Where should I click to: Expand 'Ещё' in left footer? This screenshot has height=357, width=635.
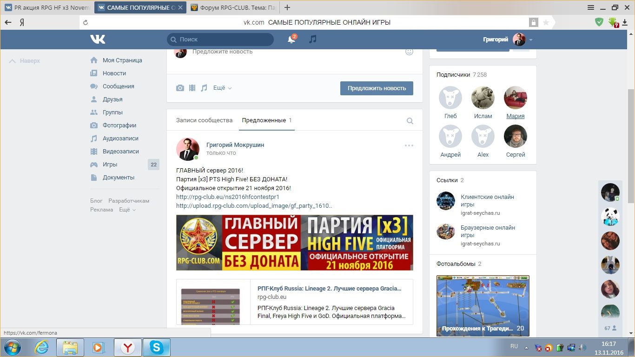tap(127, 210)
